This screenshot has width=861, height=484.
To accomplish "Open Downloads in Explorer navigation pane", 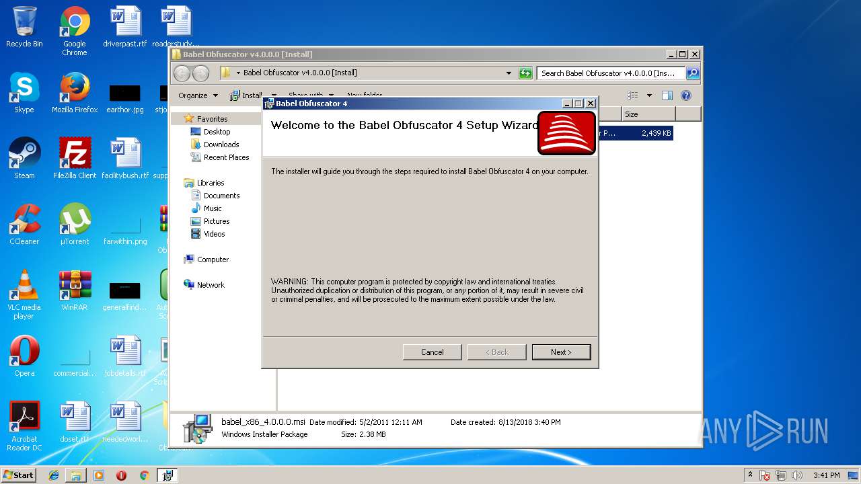I will click(x=221, y=145).
